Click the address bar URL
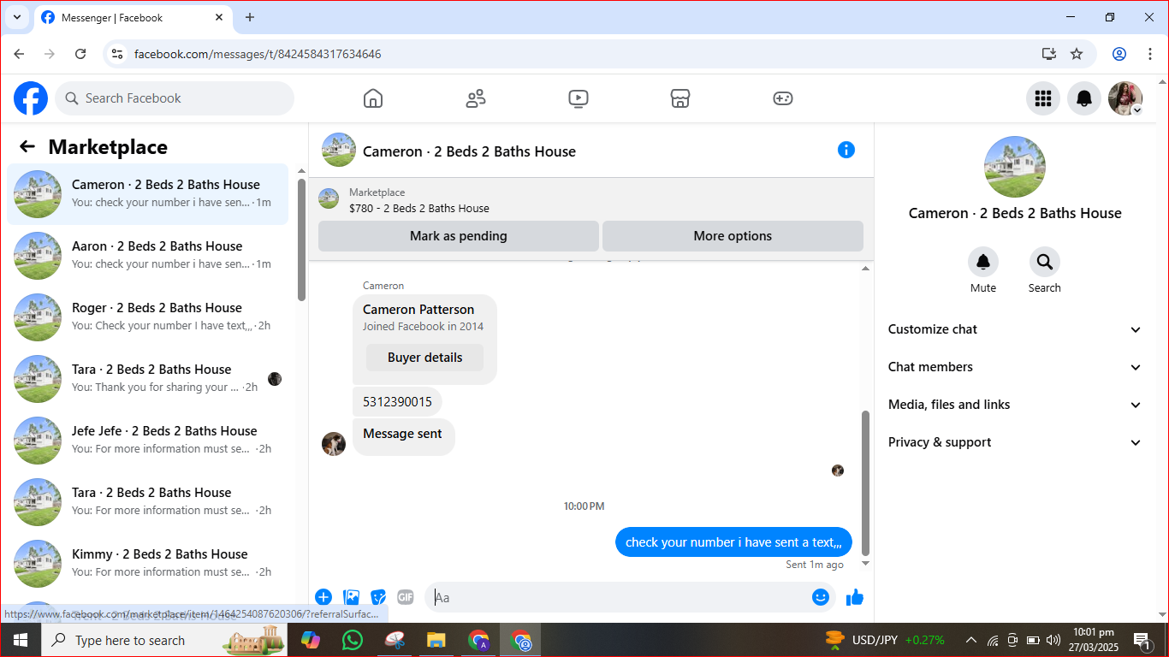Image resolution: width=1169 pixels, height=657 pixels. [x=258, y=54]
